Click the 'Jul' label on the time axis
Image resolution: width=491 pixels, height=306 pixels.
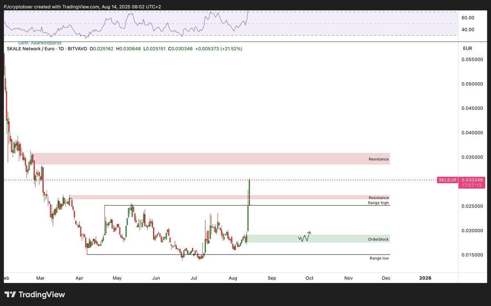point(194,278)
